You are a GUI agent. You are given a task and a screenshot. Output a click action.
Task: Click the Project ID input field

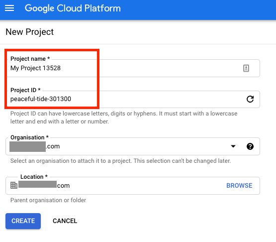click(x=133, y=99)
